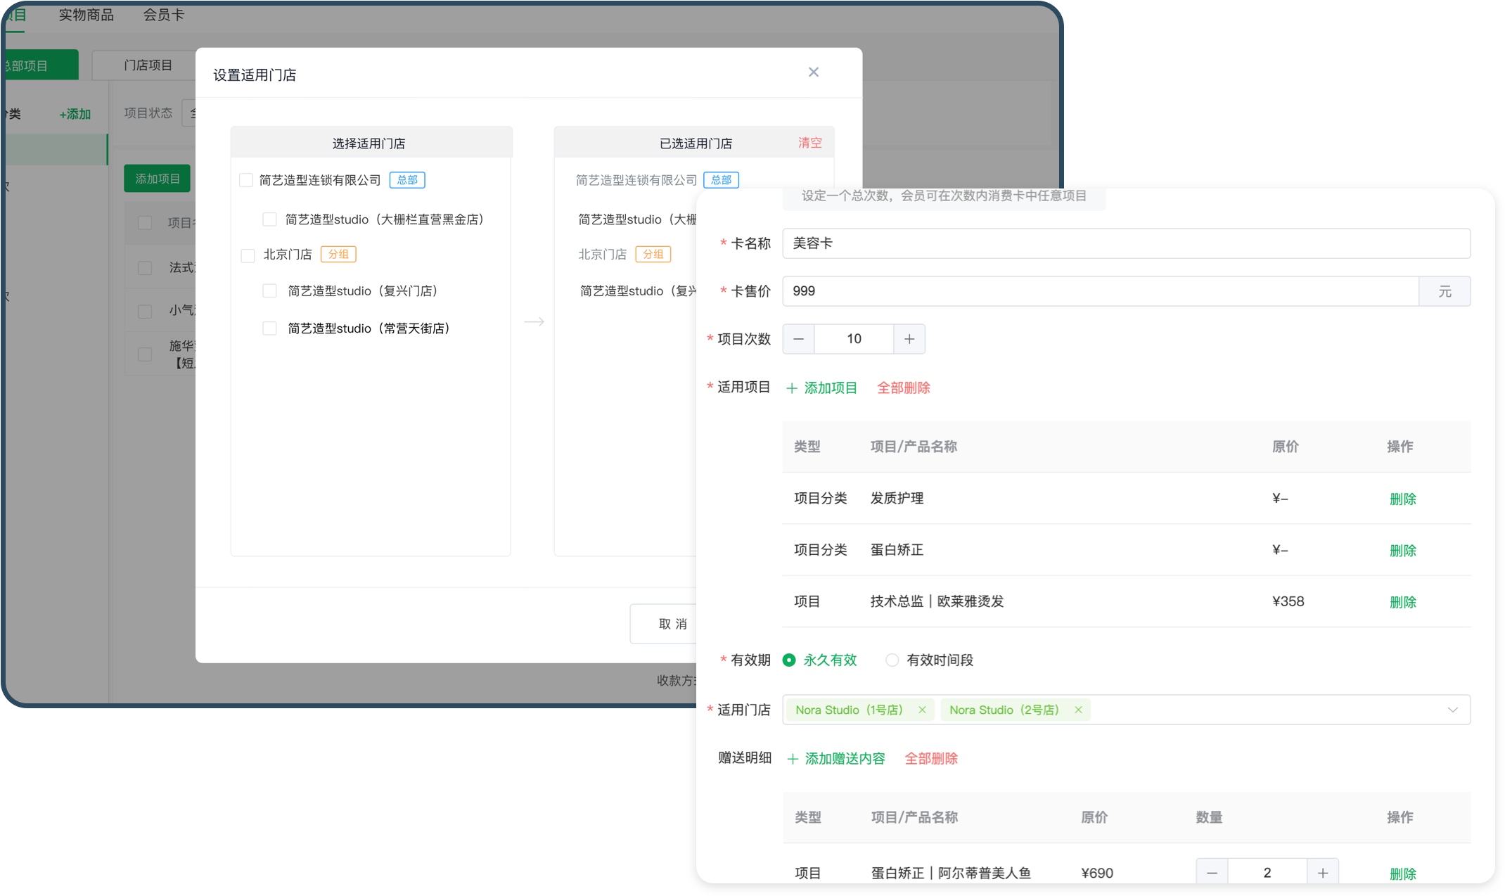The height and width of the screenshot is (896, 1505).
Task: Tick the 法式 row checkbox in background table
Action: [x=145, y=268]
